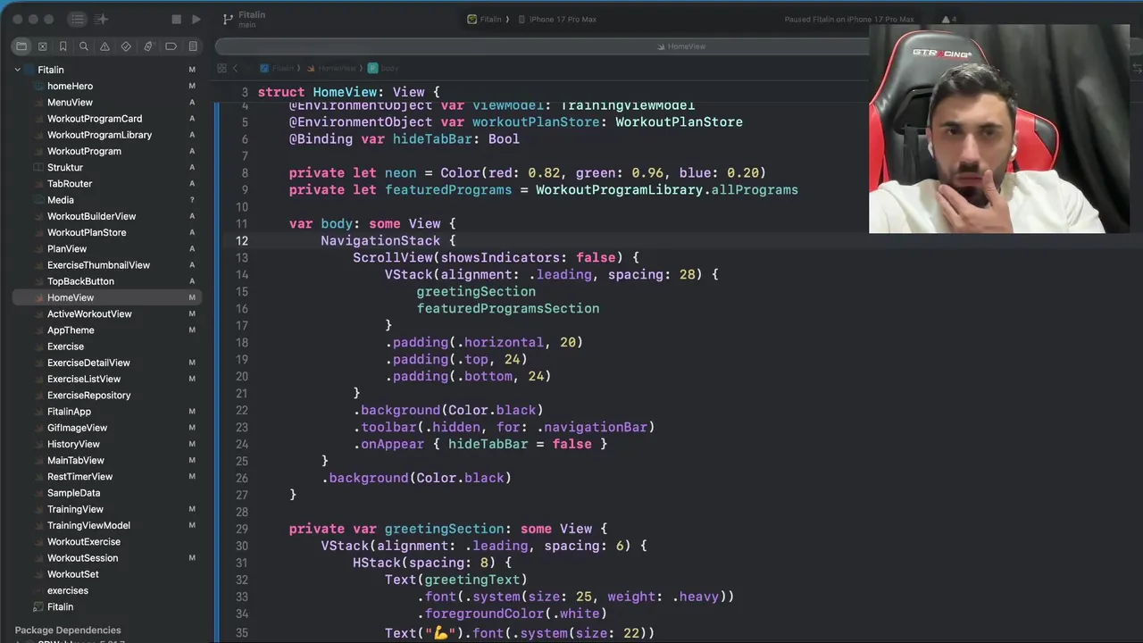The width and height of the screenshot is (1143, 643).
Task: Open SampleData file
Action: [x=73, y=493]
